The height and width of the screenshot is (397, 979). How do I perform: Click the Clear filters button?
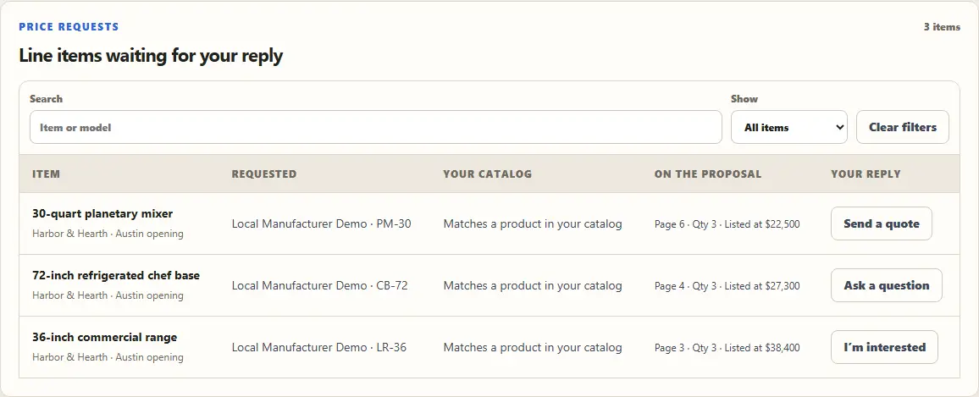click(x=903, y=127)
